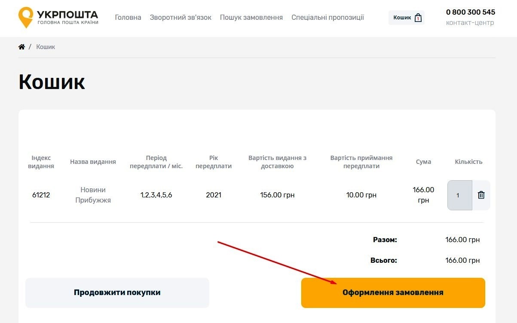Image resolution: width=517 pixels, height=323 pixels.
Task: Click the Кошик page heading
Action: pos(52,82)
